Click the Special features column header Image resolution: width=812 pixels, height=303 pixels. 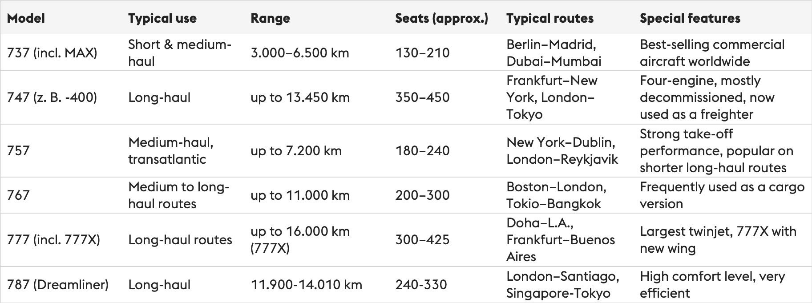[x=690, y=18]
